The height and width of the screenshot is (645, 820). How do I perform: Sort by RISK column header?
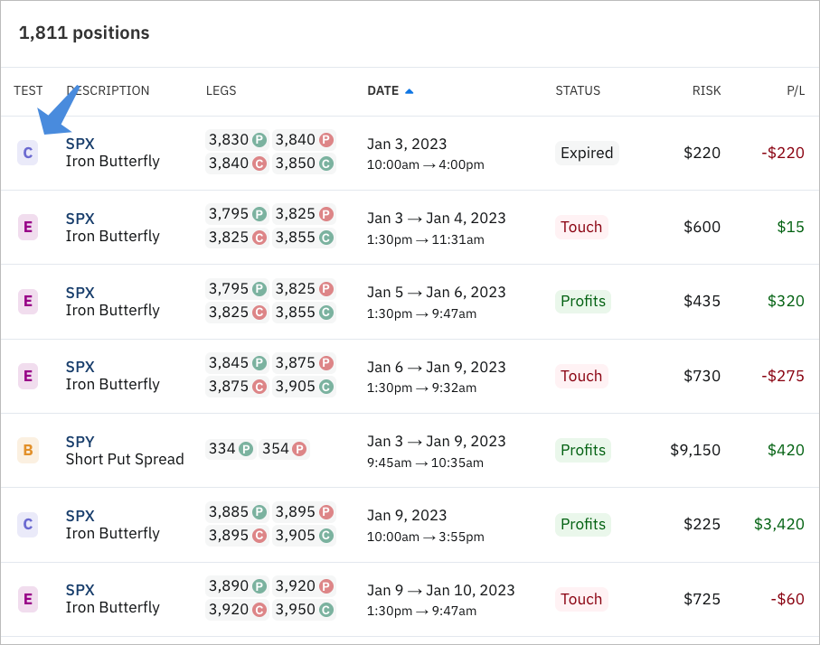tap(706, 91)
